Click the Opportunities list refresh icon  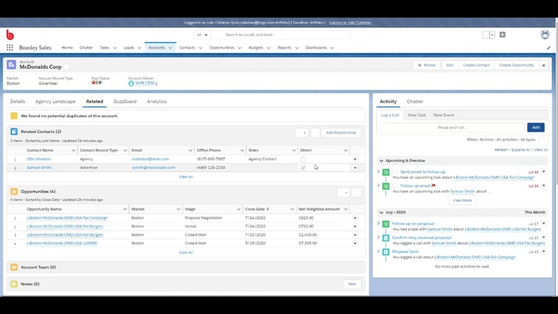357,192
